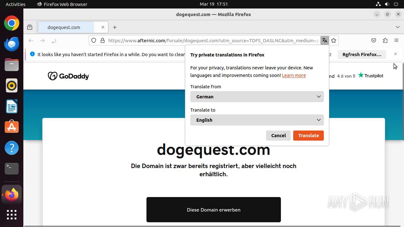Open a new tab with plus icon
Image resolution: width=404 pixels, height=227 pixels.
pyautogui.click(x=115, y=27)
